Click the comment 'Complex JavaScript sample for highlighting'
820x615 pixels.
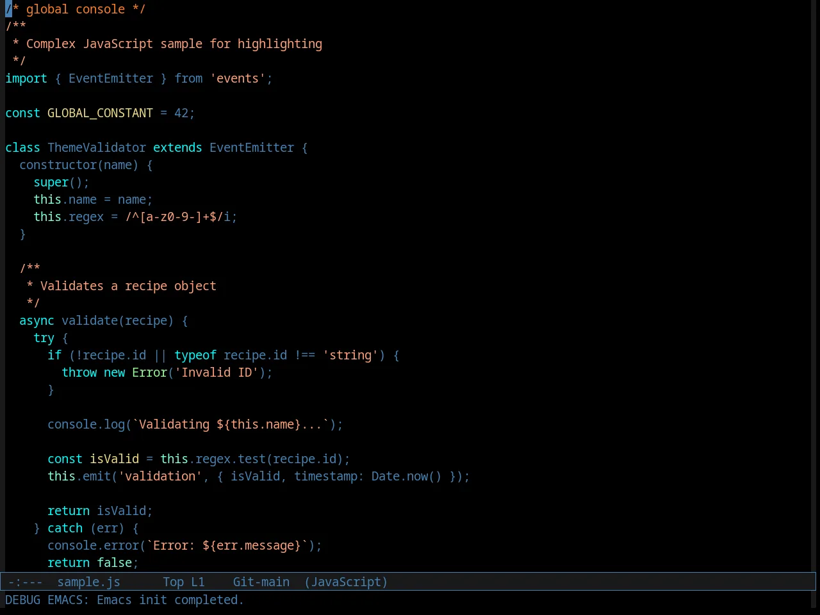pos(174,44)
